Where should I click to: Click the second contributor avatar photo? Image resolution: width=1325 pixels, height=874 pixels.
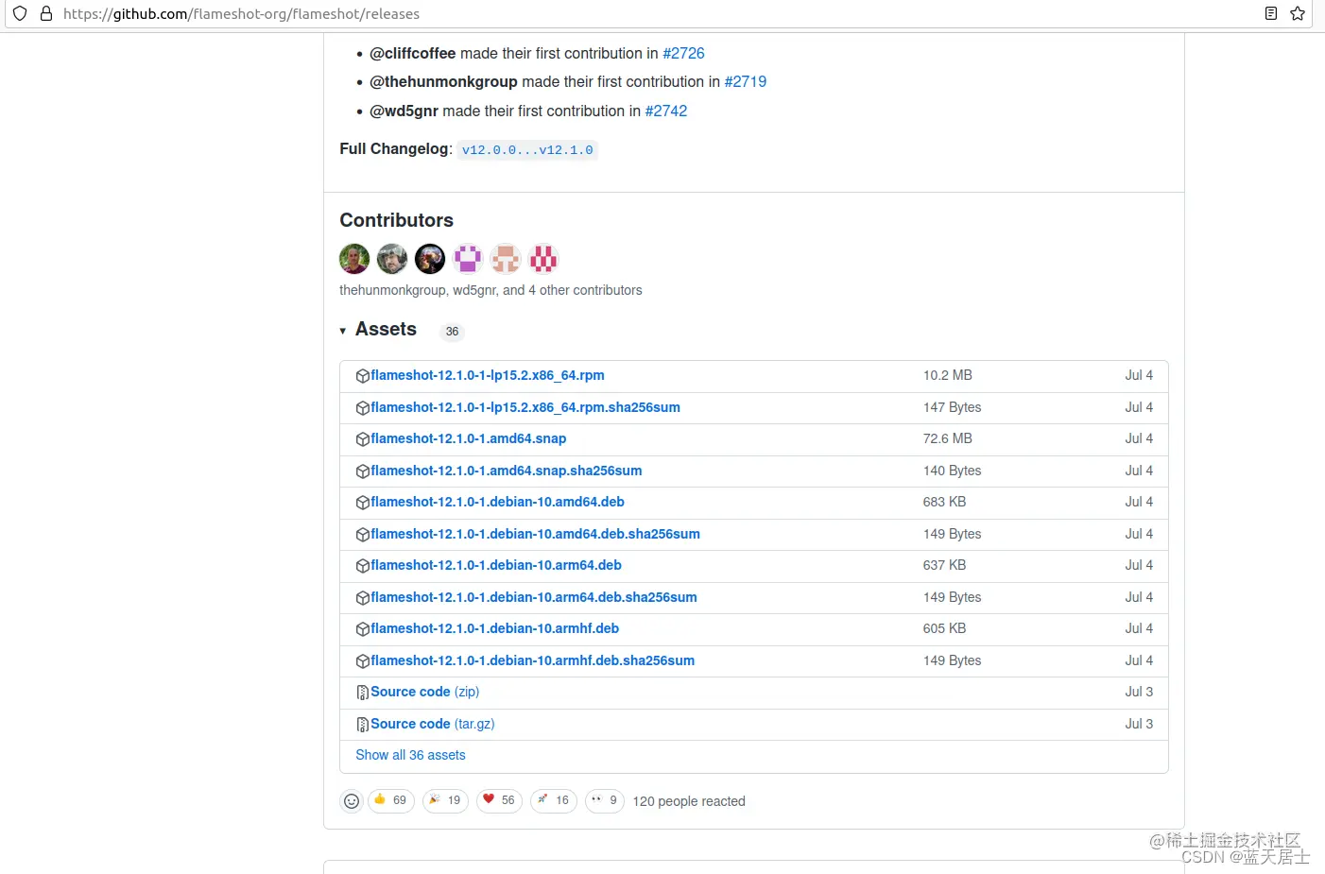[392, 259]
